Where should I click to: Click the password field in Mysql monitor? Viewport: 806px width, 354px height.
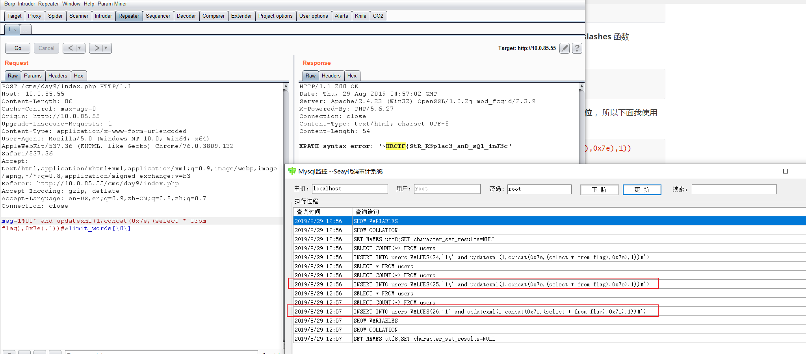tap(539, 189)
